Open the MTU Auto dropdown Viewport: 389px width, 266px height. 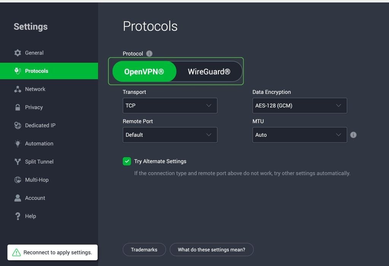(x=300, y=135)
